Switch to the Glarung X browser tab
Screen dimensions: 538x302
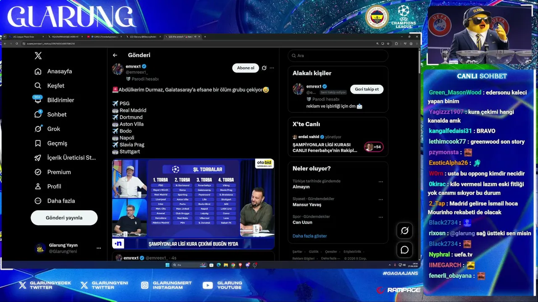(x=143, y=37)
